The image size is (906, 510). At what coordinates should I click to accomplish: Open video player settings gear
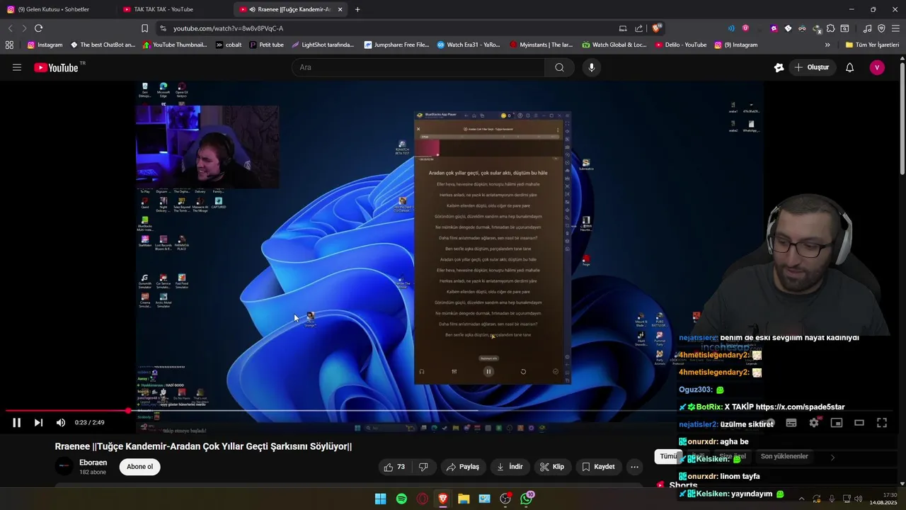tap(814, 423)
